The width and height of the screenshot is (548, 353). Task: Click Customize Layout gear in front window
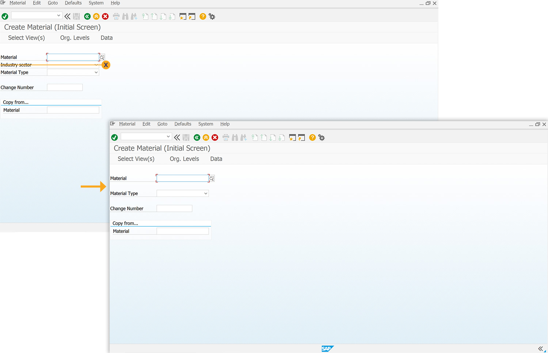click(321, 137)
